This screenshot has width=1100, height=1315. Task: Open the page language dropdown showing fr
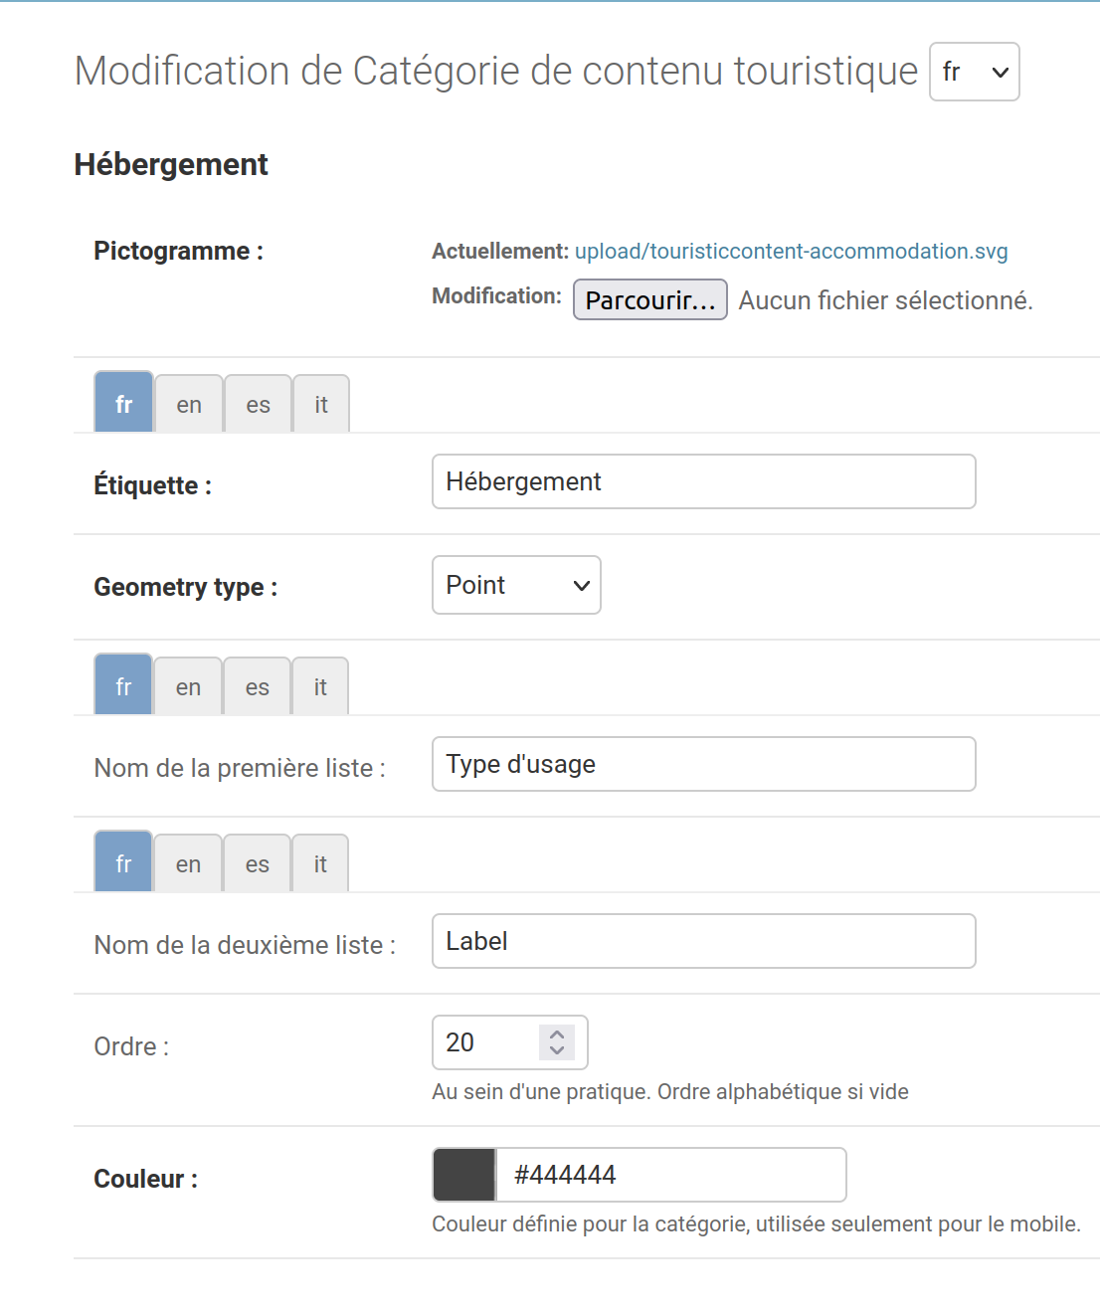974,72
